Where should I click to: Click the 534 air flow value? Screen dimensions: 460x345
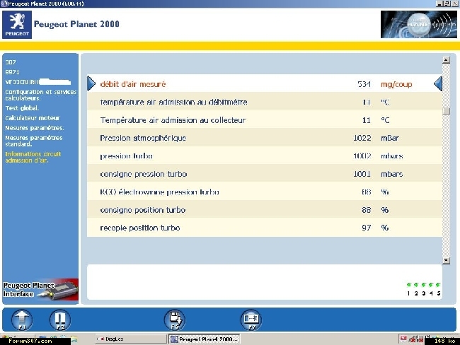(364, 84)
